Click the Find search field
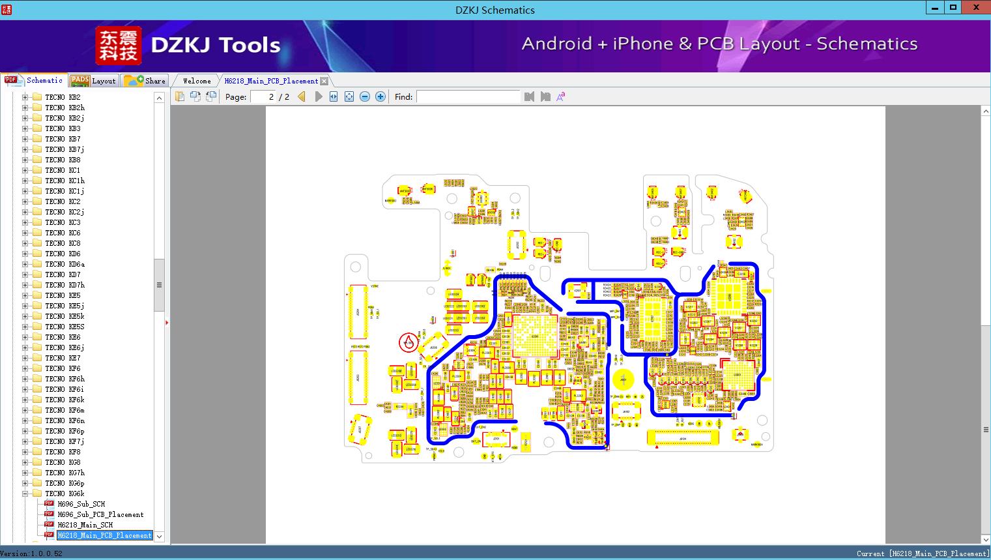991x560 pixels. pos(468,96)
